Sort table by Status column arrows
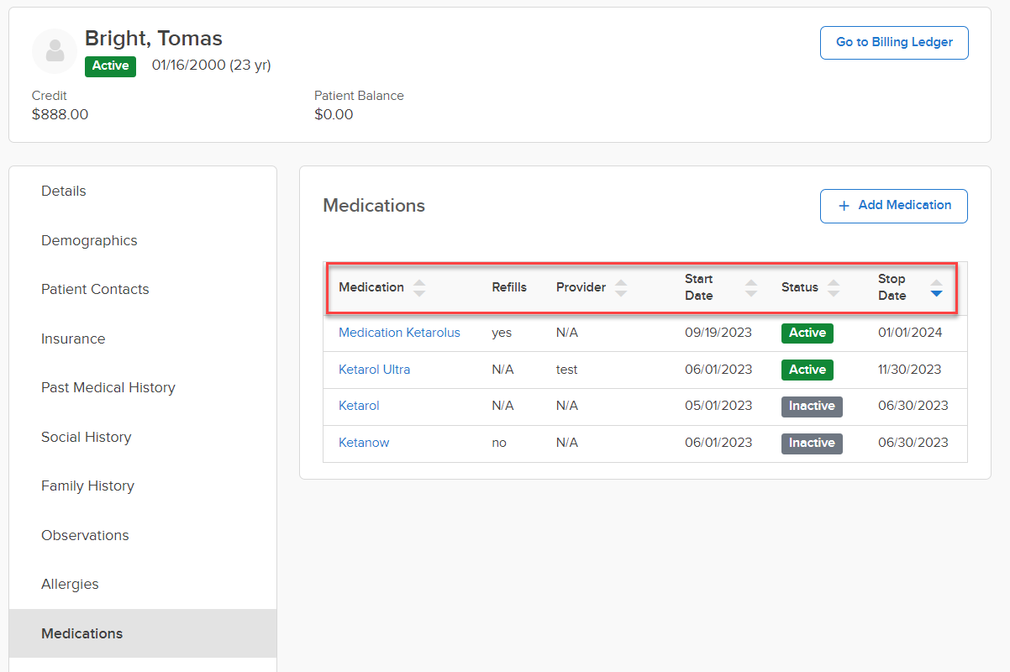This screenshot has height=672, width=1010. click(833, 287)
